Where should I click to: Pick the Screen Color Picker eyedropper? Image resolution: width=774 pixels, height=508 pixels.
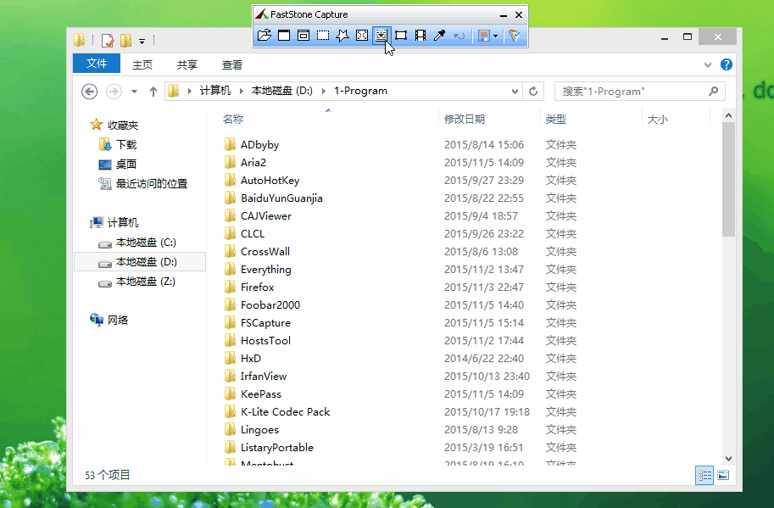coord(439,36)
